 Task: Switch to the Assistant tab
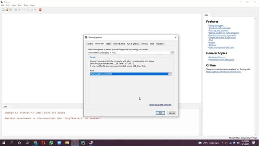click(160, 44)
